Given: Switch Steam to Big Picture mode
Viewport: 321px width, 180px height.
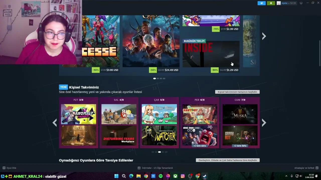Looking at the screenshot, I should 301,3.
